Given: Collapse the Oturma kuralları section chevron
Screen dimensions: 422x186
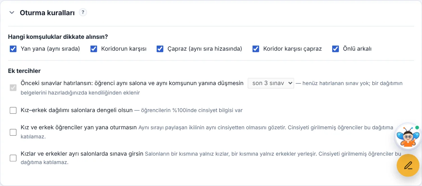Looking at the screenshot, I should [x=12, y=13].
